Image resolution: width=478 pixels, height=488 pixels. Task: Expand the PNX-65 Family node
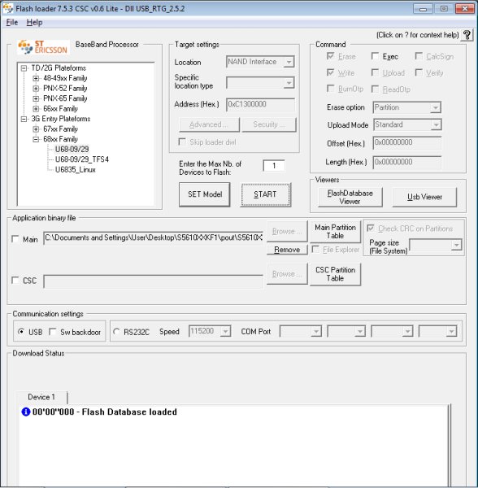[36, 98]
